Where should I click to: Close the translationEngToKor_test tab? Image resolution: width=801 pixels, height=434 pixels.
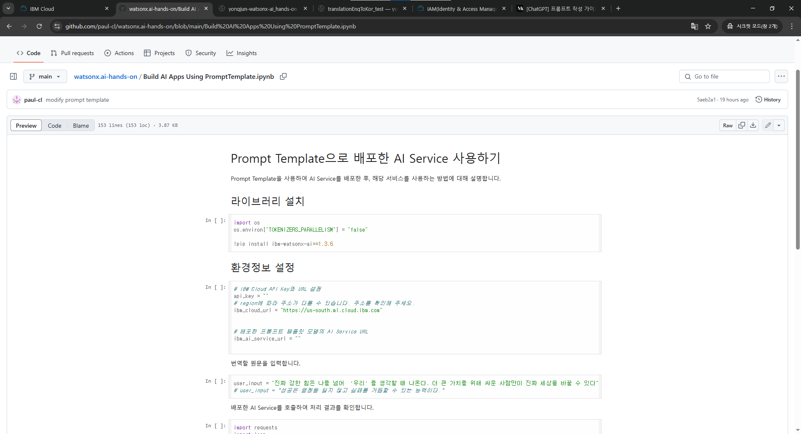(405, 9)
